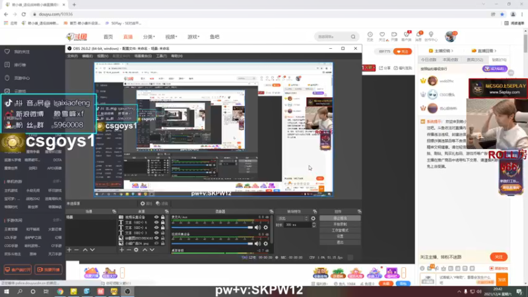Pop out the controls dock panel
The width and height of the screenshot is (528, 297).
(x=359, y=211)
